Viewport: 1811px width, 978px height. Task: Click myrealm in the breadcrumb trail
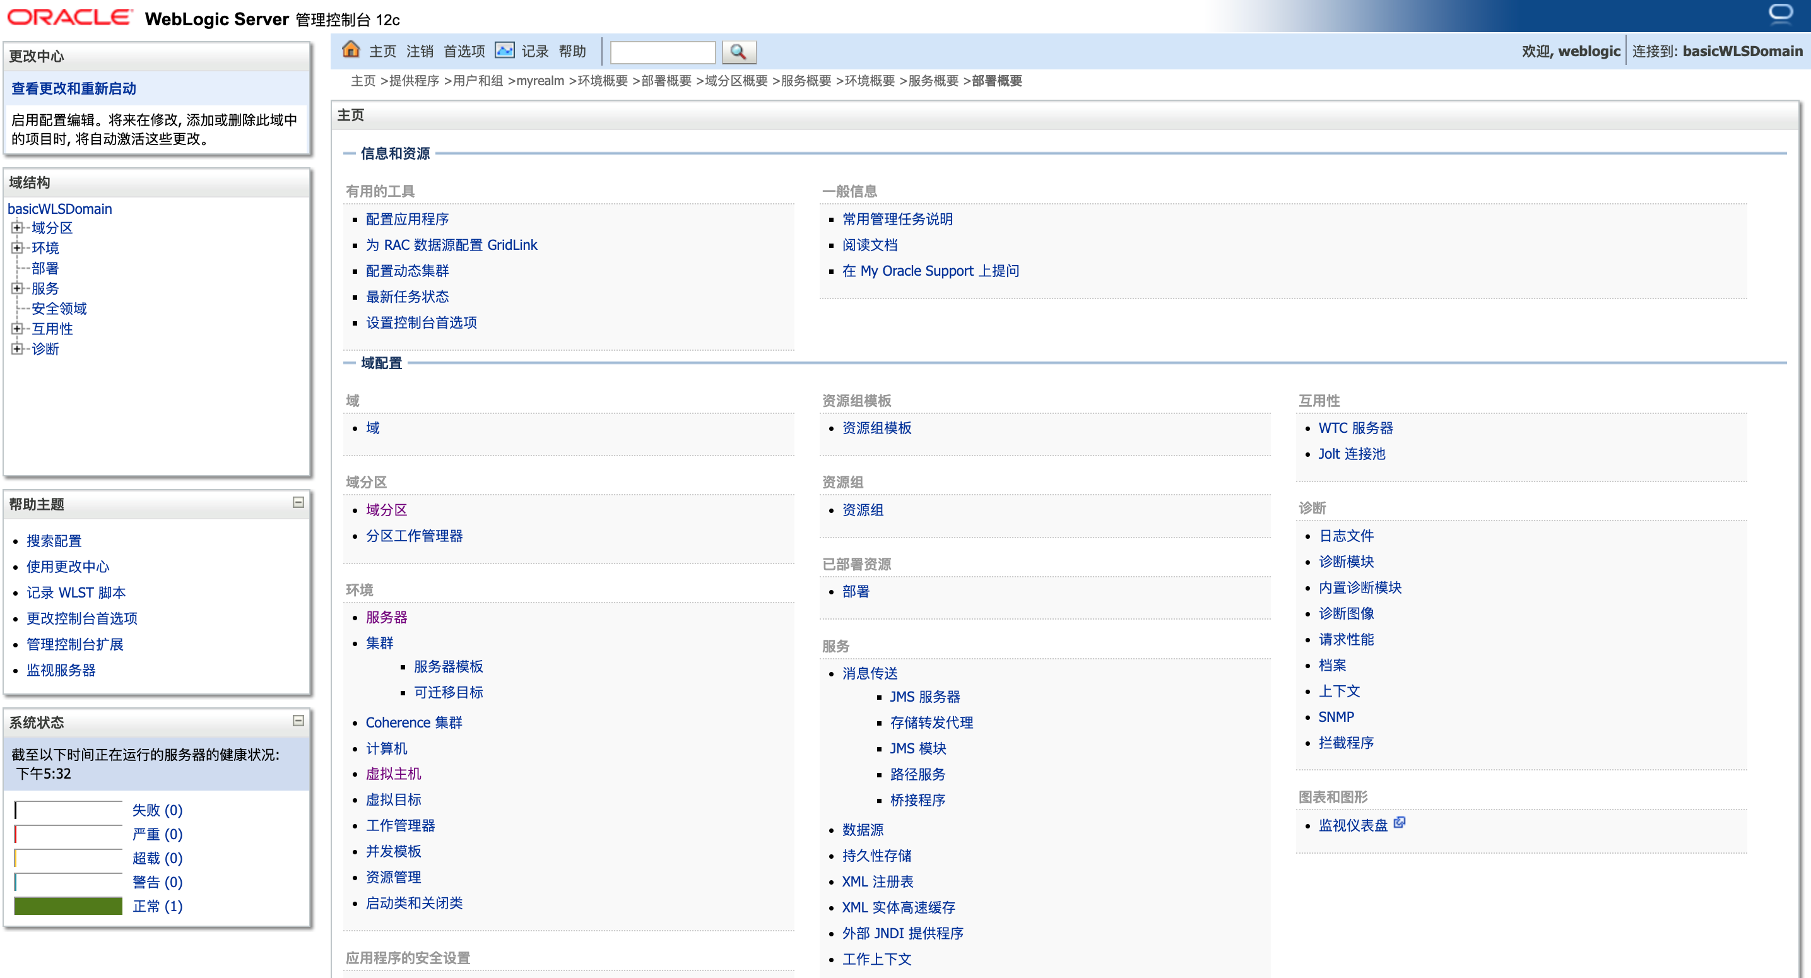(540, 81)
